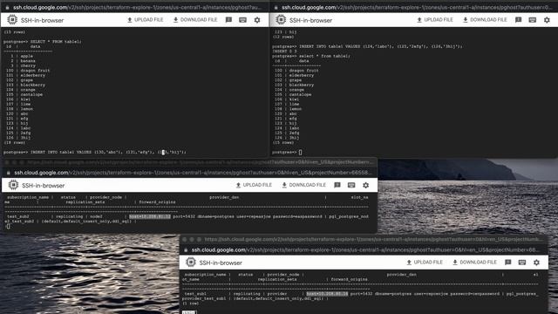Screen dimensions: 558x314
Task: Click 'SELECT * FROM table1;' line in top-left terminal
Action: click(x=43, y=42)
